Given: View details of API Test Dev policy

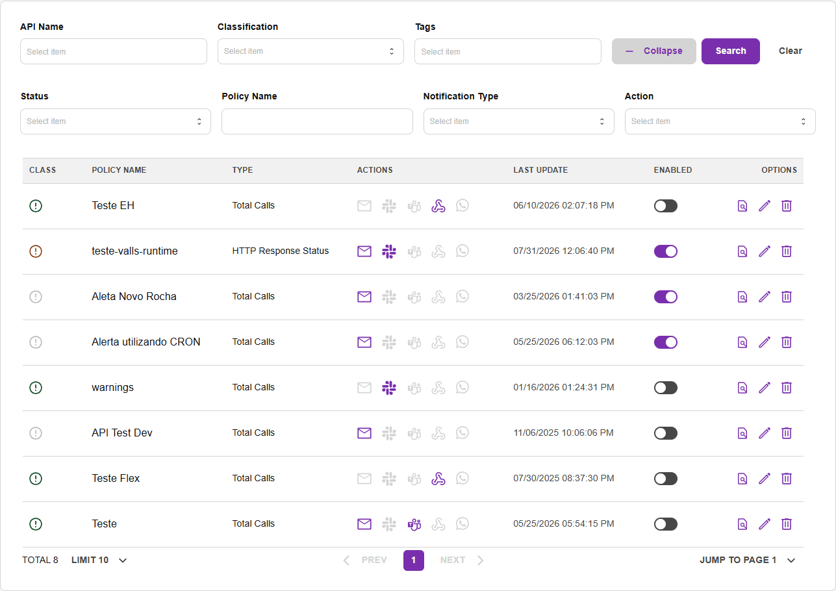Looking at the screenshot, I should (x=742, y=433).
